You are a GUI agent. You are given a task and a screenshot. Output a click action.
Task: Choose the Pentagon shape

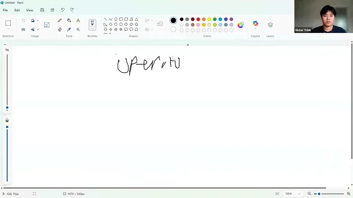(116, 25)
